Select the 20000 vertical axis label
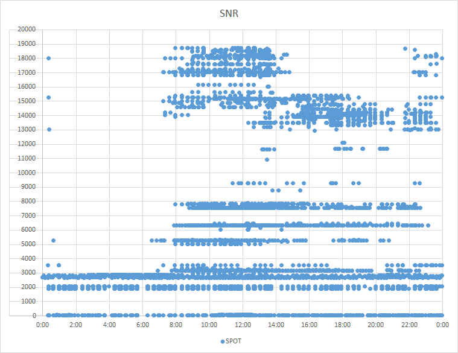458x353 pixels. (27, 29)
